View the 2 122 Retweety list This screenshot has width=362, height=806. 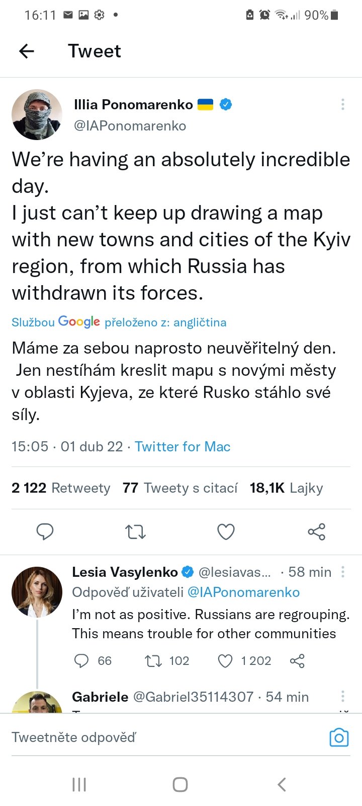click(61, 488)
